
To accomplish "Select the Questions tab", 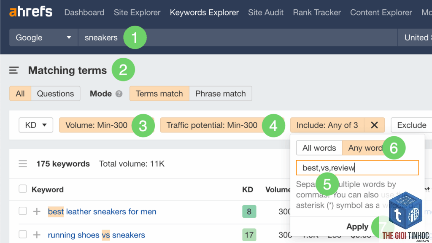I will [x=55, y=94].
